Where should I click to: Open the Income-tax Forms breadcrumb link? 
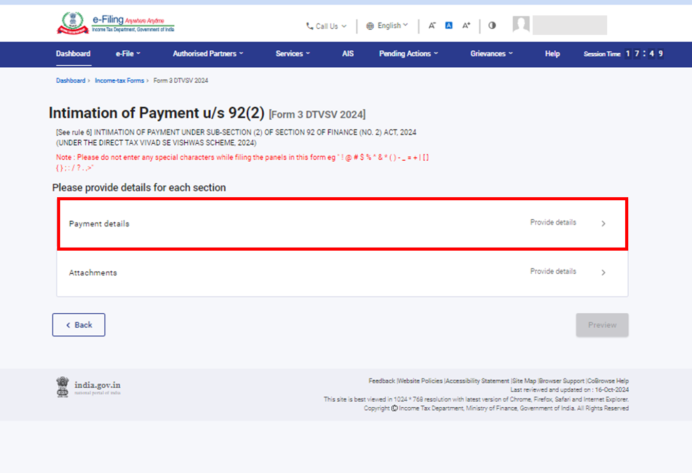[x=119, y=81]
